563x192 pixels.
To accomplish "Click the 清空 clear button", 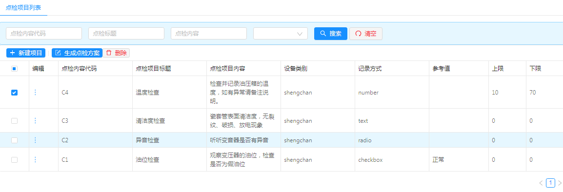I will point(366,33).
